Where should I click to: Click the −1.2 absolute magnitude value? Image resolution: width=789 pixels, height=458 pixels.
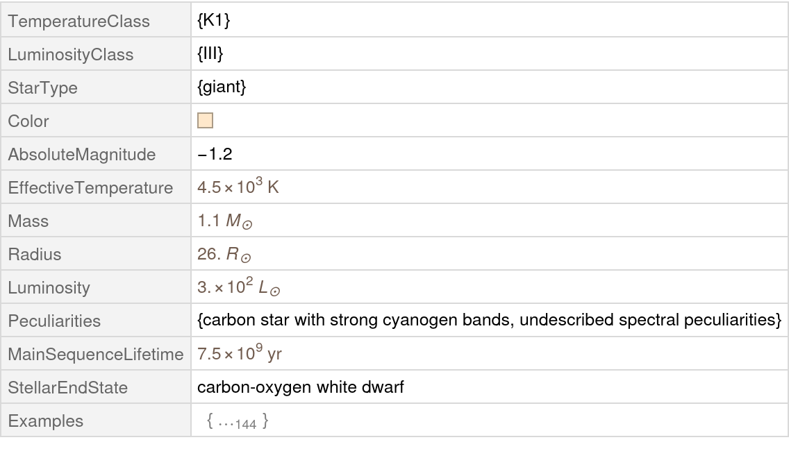tap(215, 154)
